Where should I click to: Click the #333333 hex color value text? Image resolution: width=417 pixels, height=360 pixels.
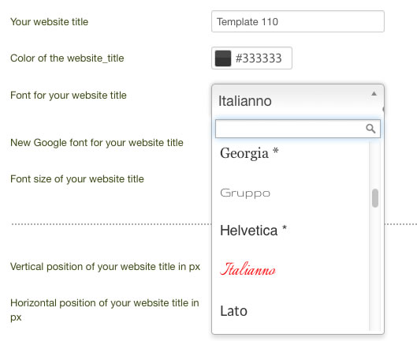pyautogui.click(x=259, y=58)
